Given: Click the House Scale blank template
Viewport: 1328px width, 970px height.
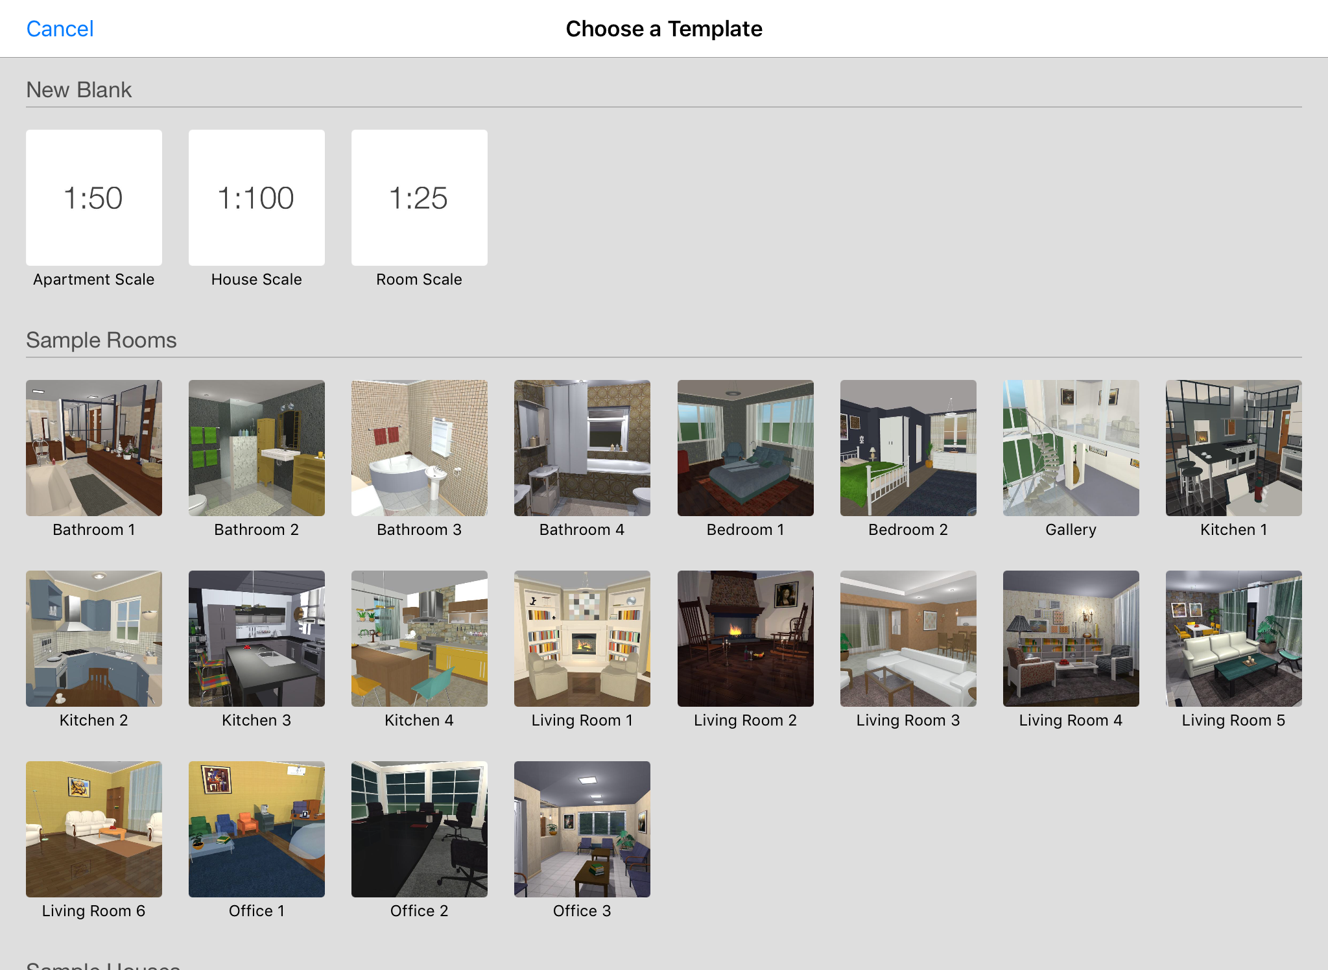Looking at the screenshot, I should 255,197.
